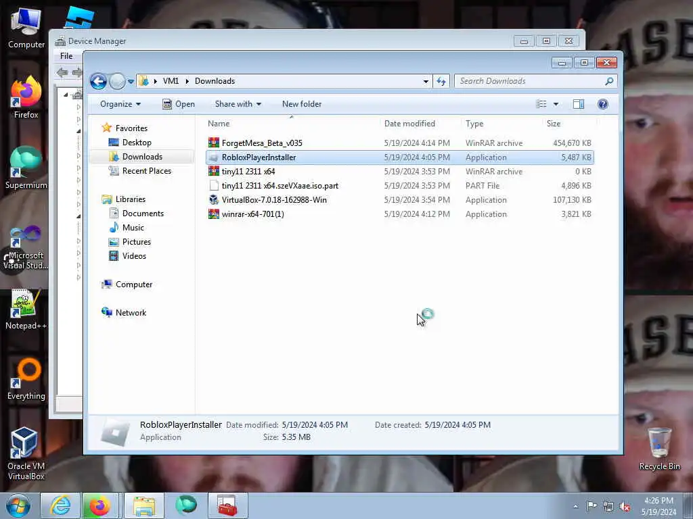Open Supermium from the taskbar

pyautogui.click(x=186, y=505)
